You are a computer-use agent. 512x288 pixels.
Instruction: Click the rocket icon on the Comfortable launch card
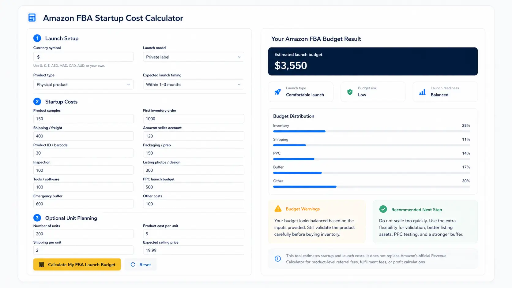point(277,92)
